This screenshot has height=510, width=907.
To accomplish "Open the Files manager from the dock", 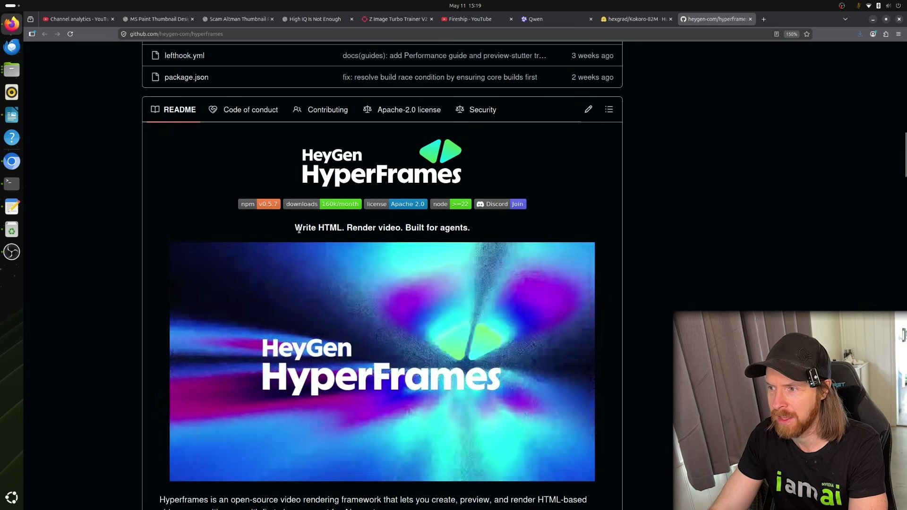I will click(12, 69).
